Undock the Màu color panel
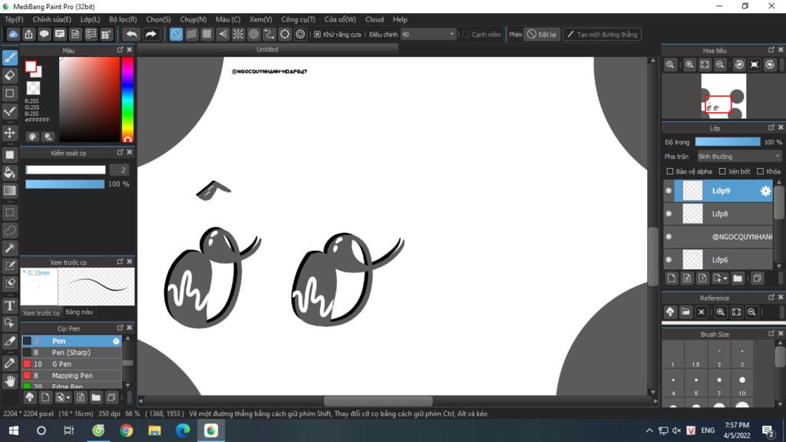The image size is (786, 442). [120, 50]
